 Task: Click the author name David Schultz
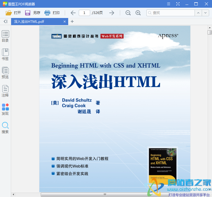click(x=77, y=100)
